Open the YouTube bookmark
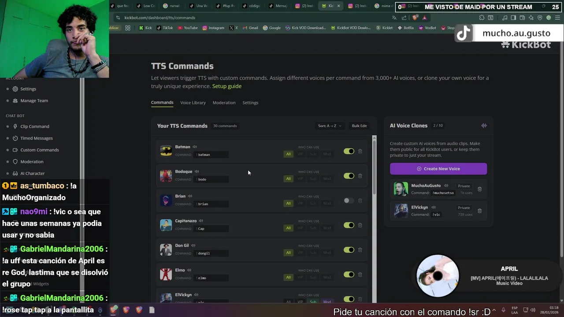Viewport: 564px width, 317px height. (x=188, y=28)
